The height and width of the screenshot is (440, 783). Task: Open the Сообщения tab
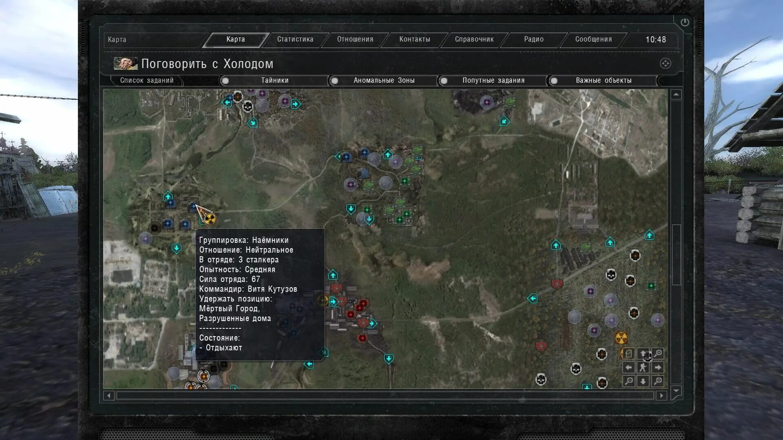[x=593, y=40]
